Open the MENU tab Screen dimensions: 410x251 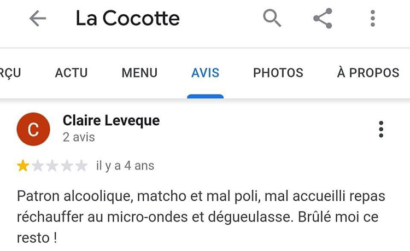point(139,73)
